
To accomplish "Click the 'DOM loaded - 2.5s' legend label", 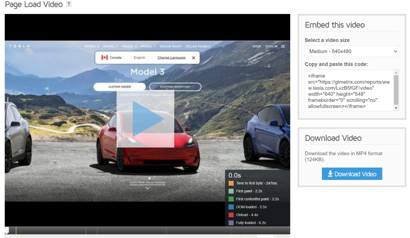I will click(x=251, y=207).
